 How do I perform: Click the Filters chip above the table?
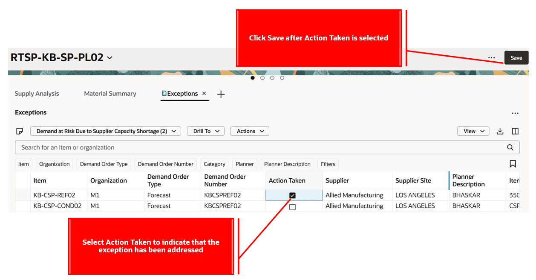coord(328,164)
